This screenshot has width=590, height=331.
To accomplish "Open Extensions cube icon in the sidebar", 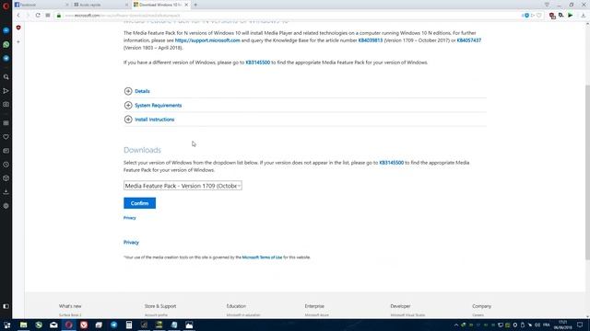I will point(6,178).
